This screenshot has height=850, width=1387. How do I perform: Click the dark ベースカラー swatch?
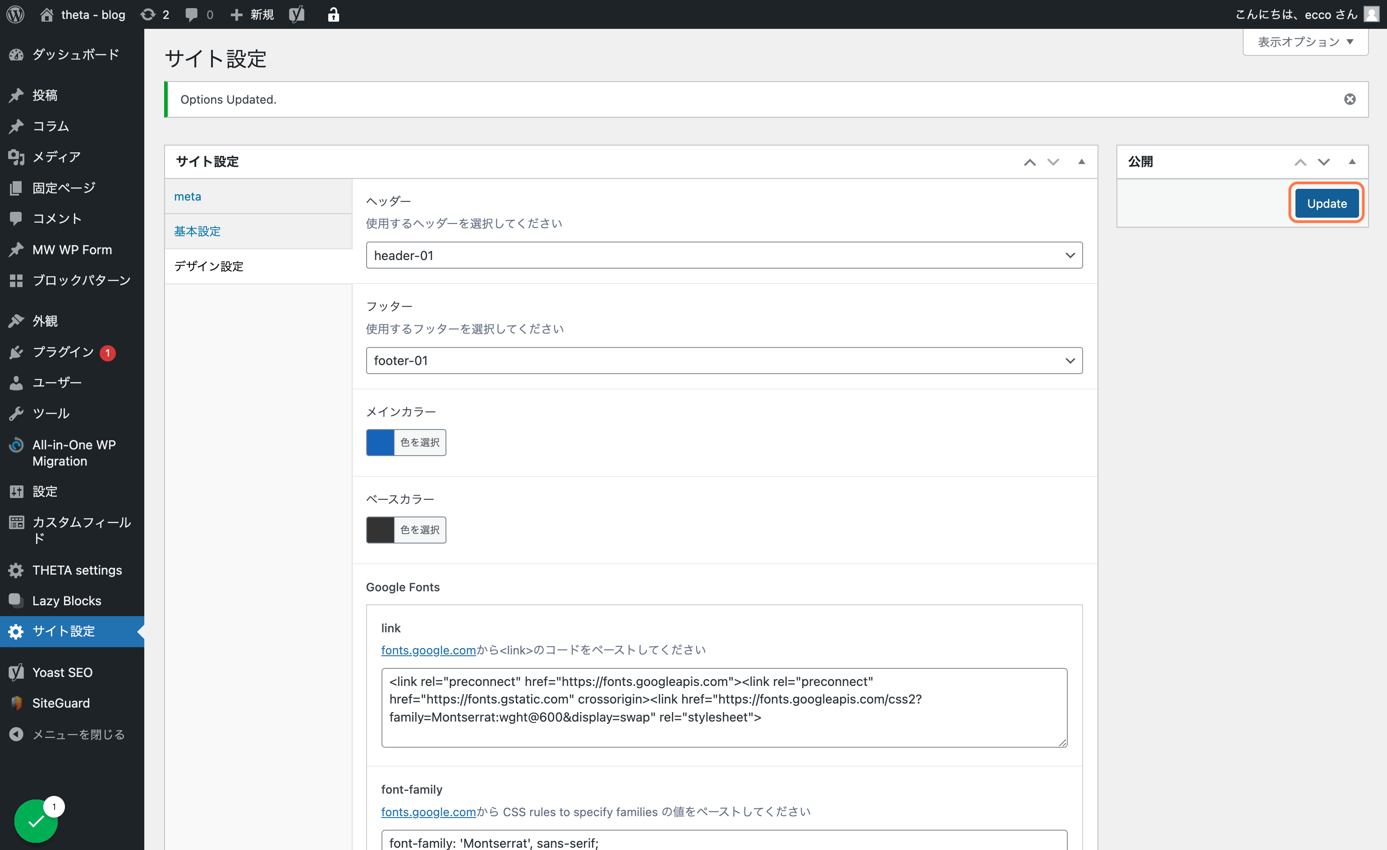tap(381, 530)
